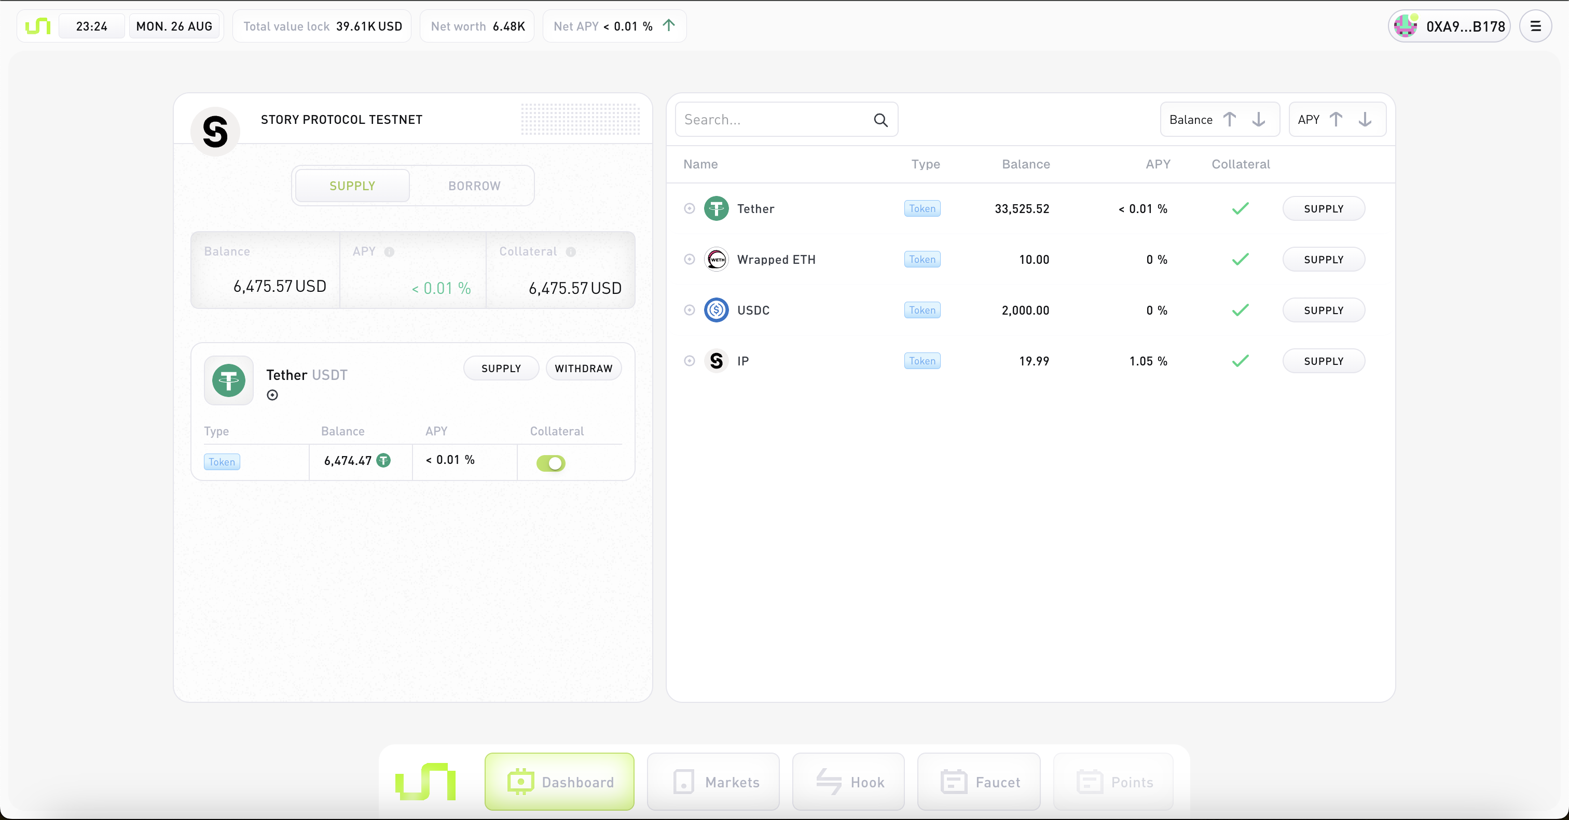Open Hook in bottom navigation
Screen dimensions: 1569x820
(x=848, y=782)
